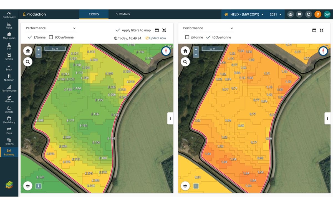
Task: Click the 0.66 center zone on right map
Action: pyautogui.click(x=241, y=126)
